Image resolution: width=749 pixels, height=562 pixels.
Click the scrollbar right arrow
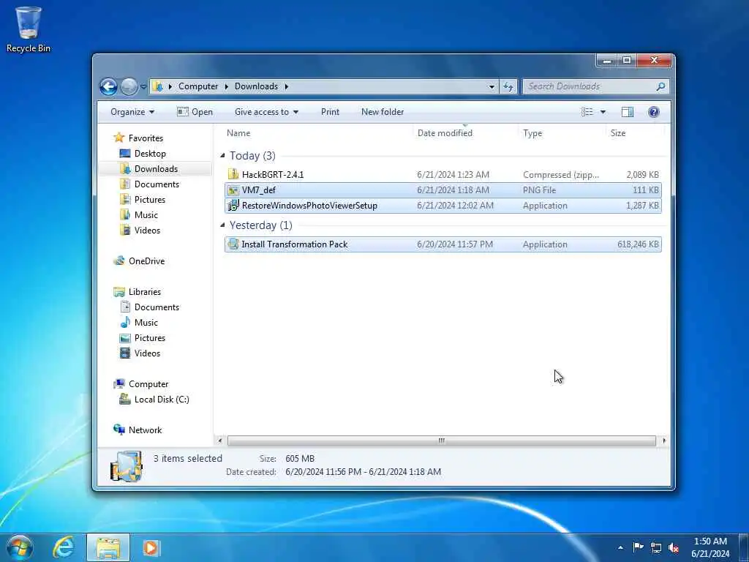(664, 441)
